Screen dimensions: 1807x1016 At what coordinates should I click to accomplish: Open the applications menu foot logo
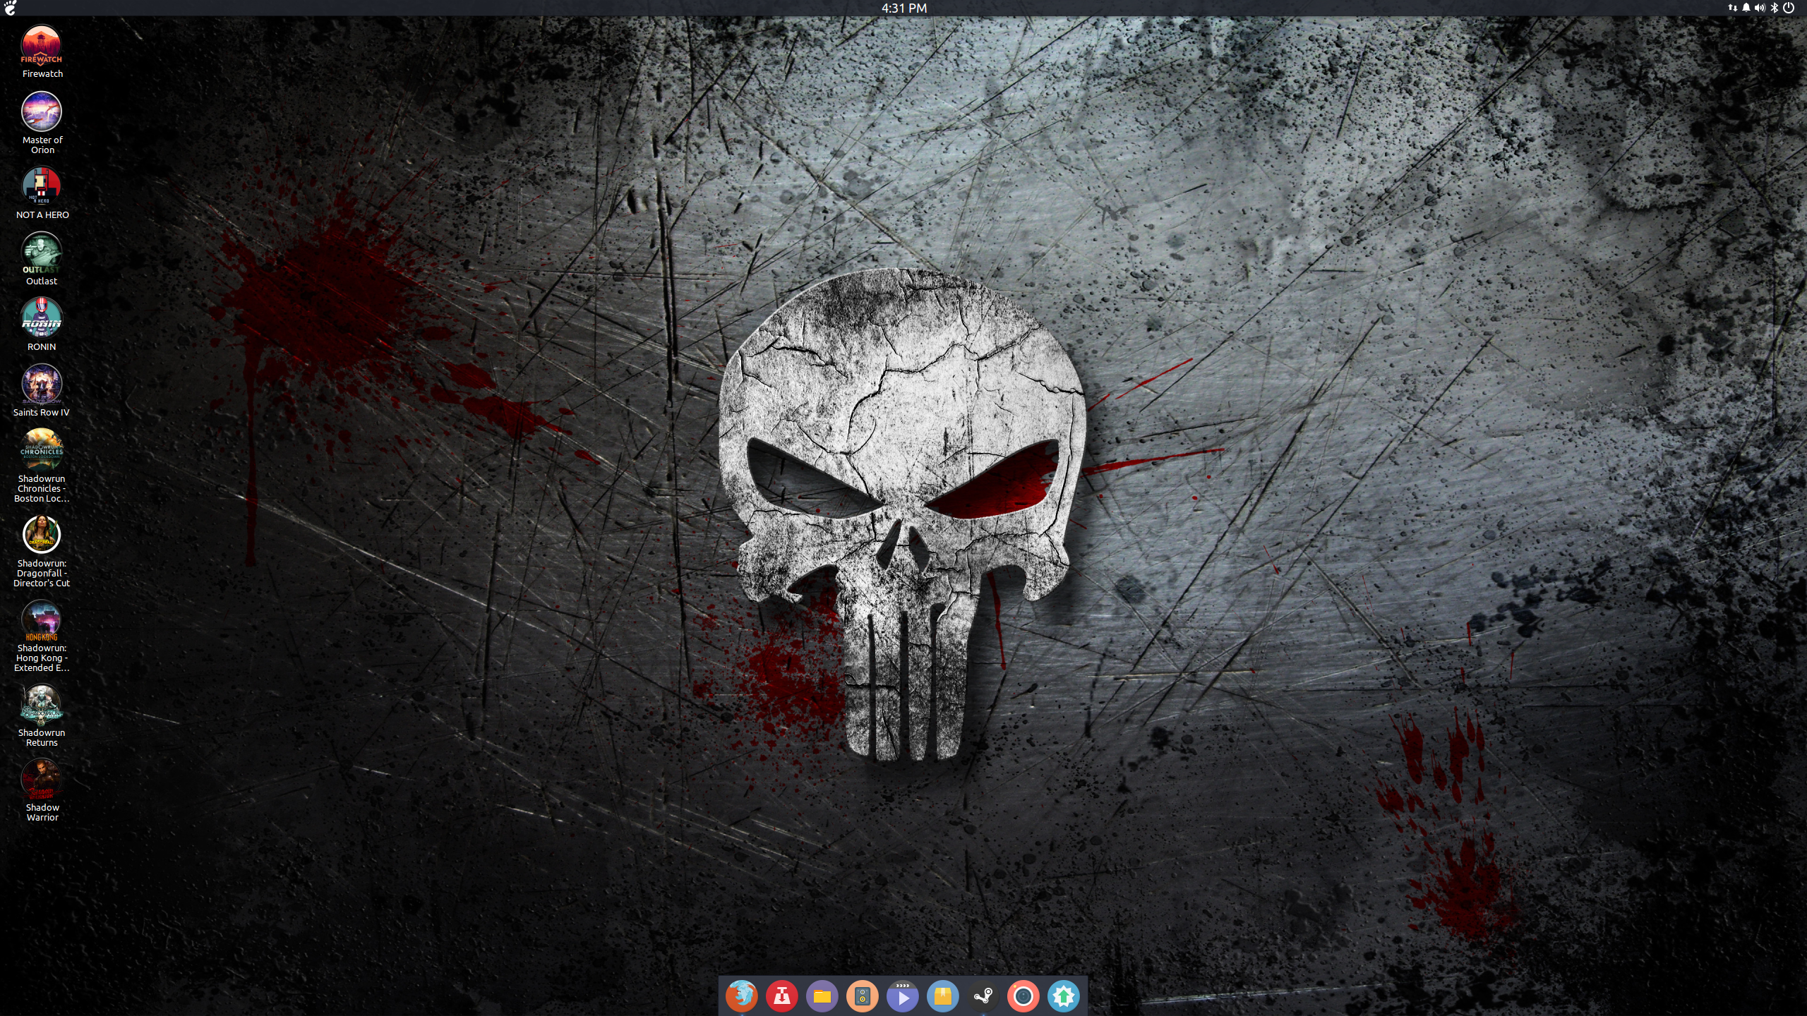pos(10,8)
